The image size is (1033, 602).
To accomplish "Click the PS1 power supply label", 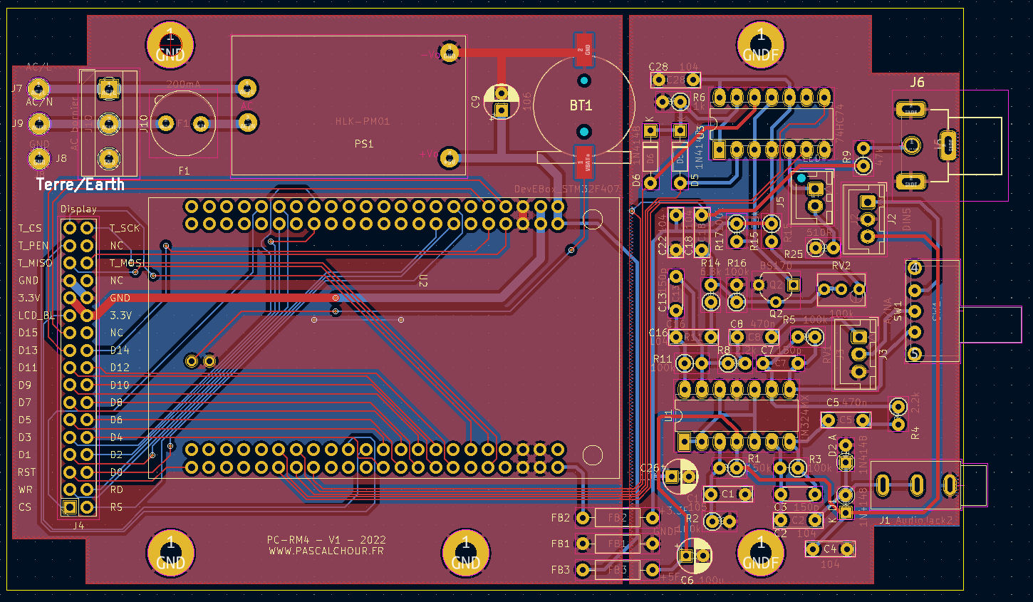I will point(364,144).
